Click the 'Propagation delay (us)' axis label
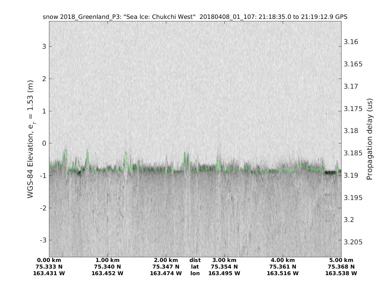 (369, 139)
